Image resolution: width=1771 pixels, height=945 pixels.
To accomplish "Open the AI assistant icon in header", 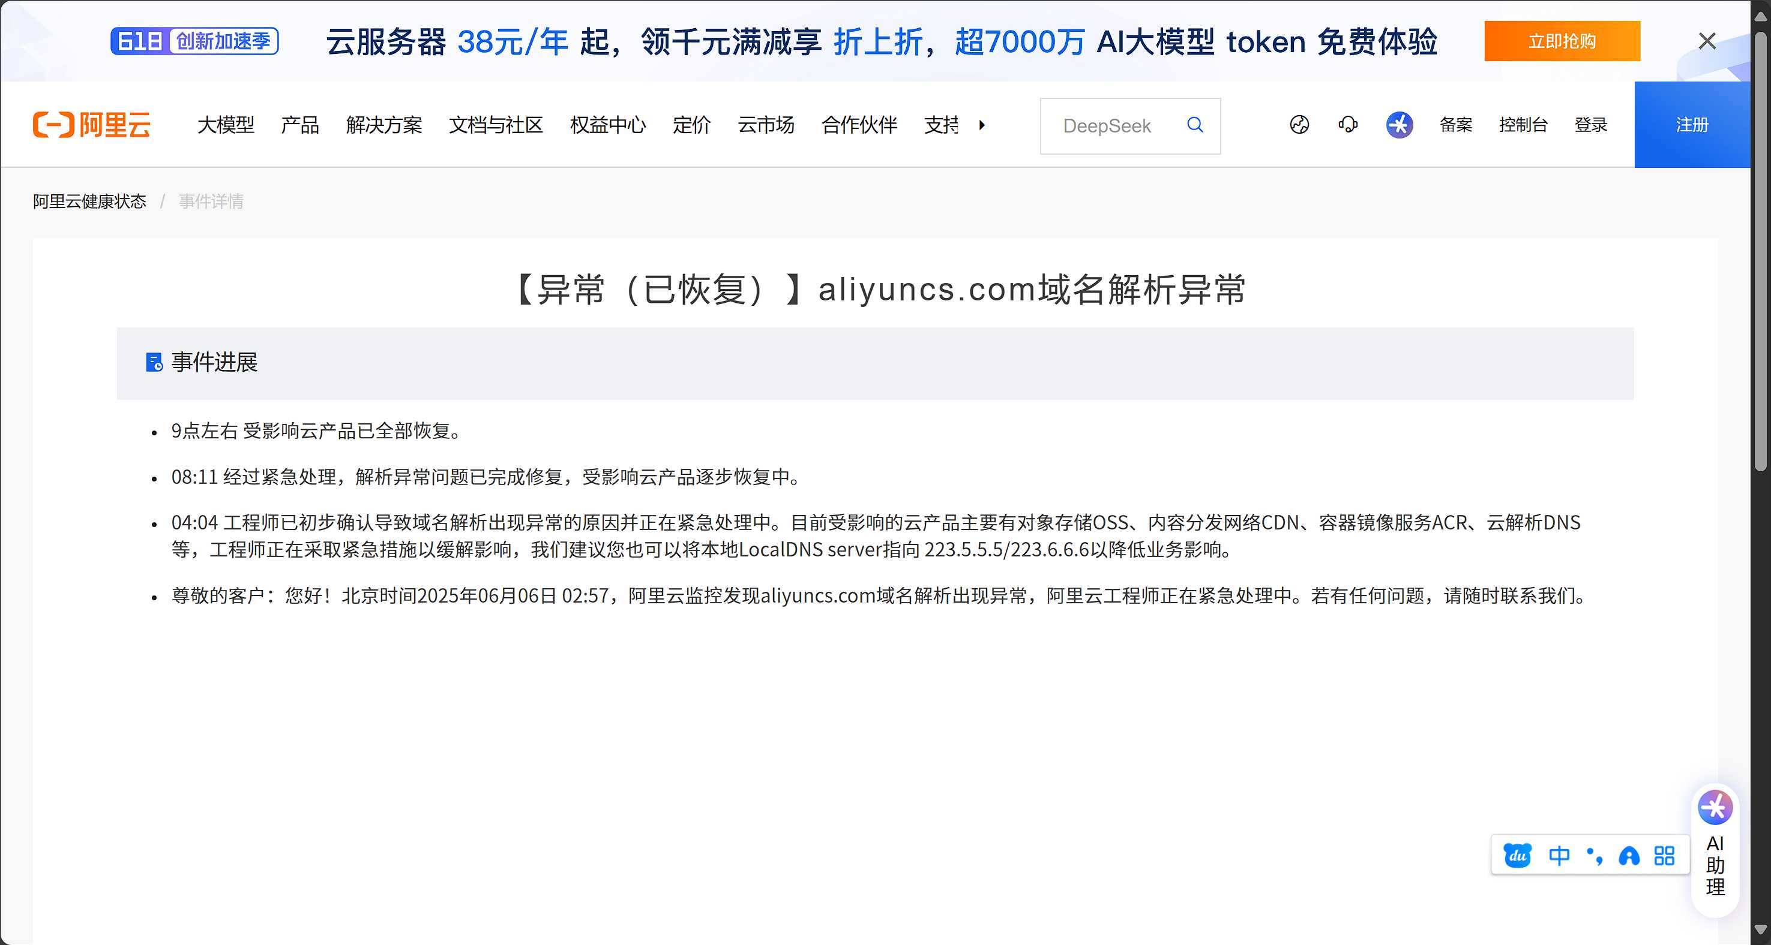I will pos(1399,125).
